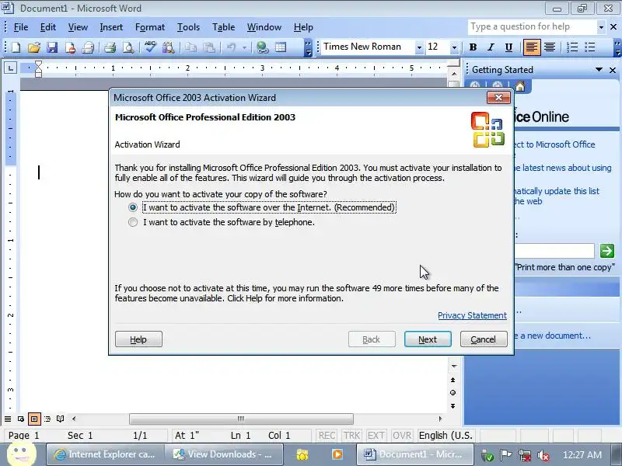Toggle Underline formatting button
The height and width of the screenshot is (466, 622).
(508, 47)
